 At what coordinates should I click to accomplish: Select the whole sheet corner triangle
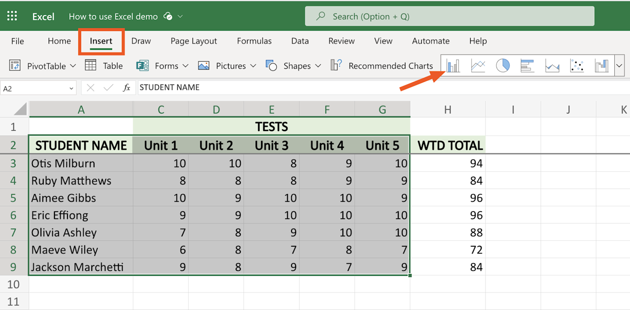tap(20, 109)
